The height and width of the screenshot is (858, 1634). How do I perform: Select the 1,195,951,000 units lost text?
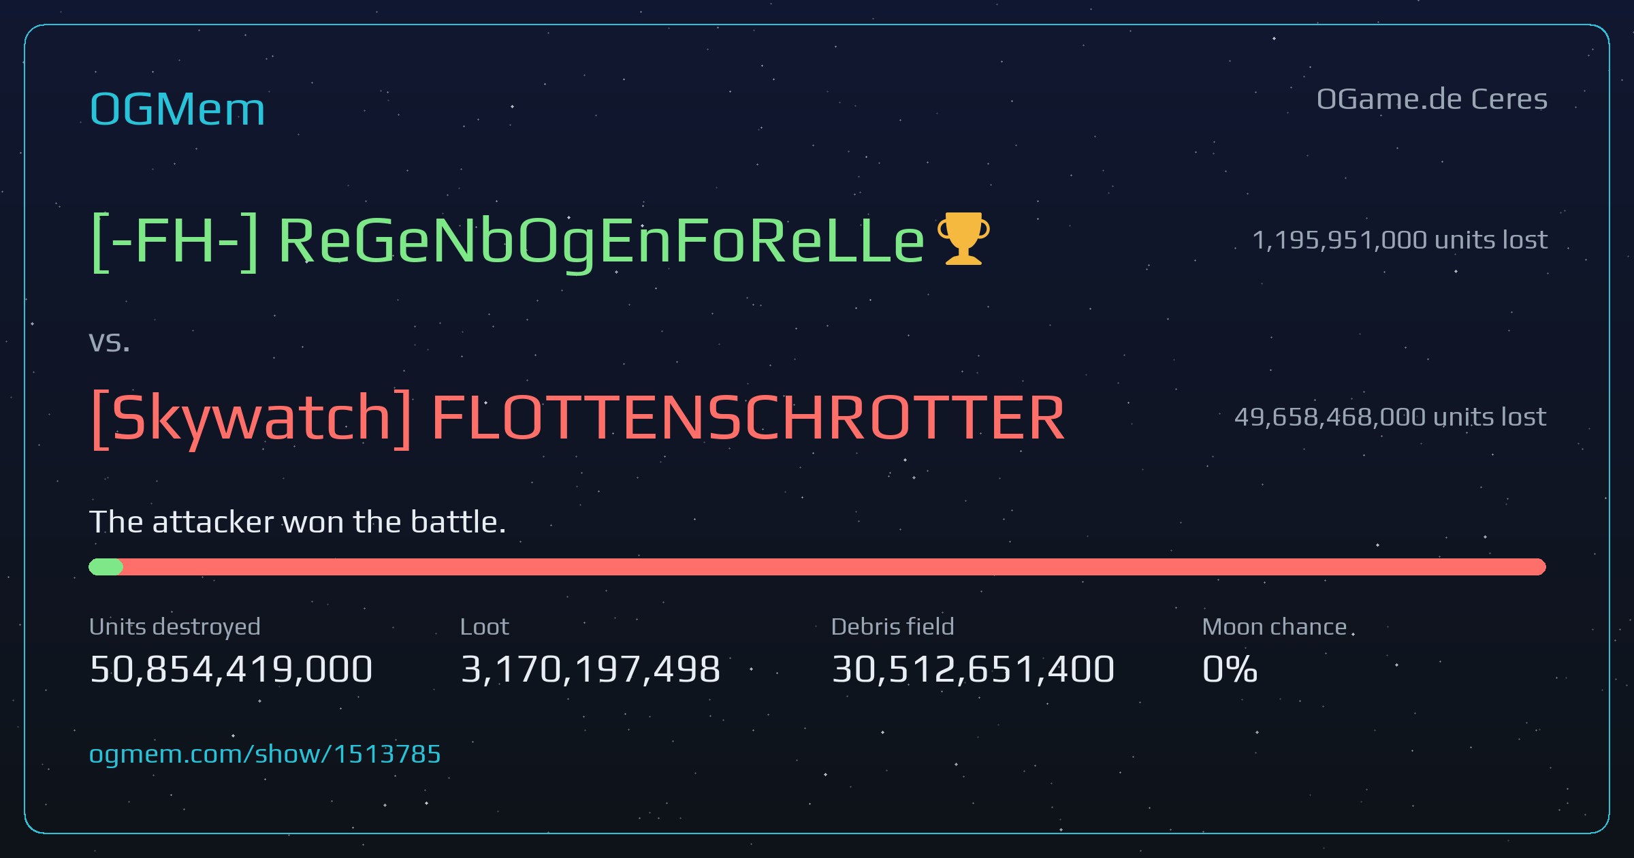click(1400, 240)
